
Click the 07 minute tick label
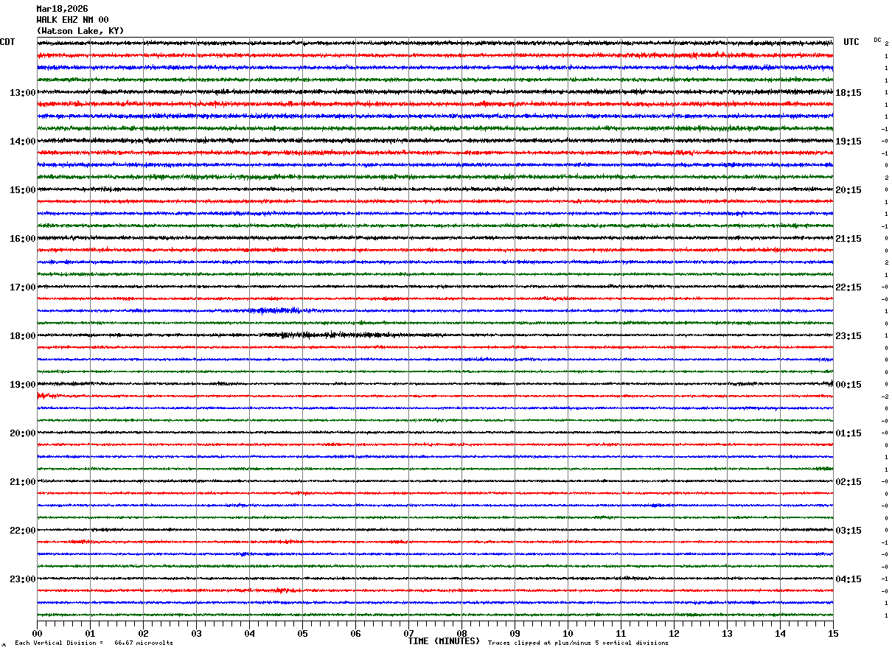pos(408,634)
